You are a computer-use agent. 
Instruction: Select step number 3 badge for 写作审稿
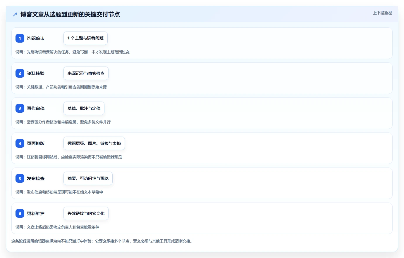coord(20,108)
